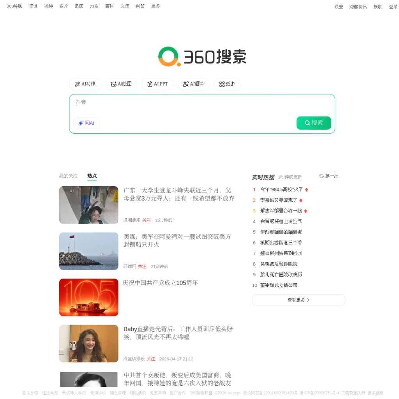Toggle 隐藏资讯 to hide news
This screenshot has height=399, width=399.
point(358,7)
